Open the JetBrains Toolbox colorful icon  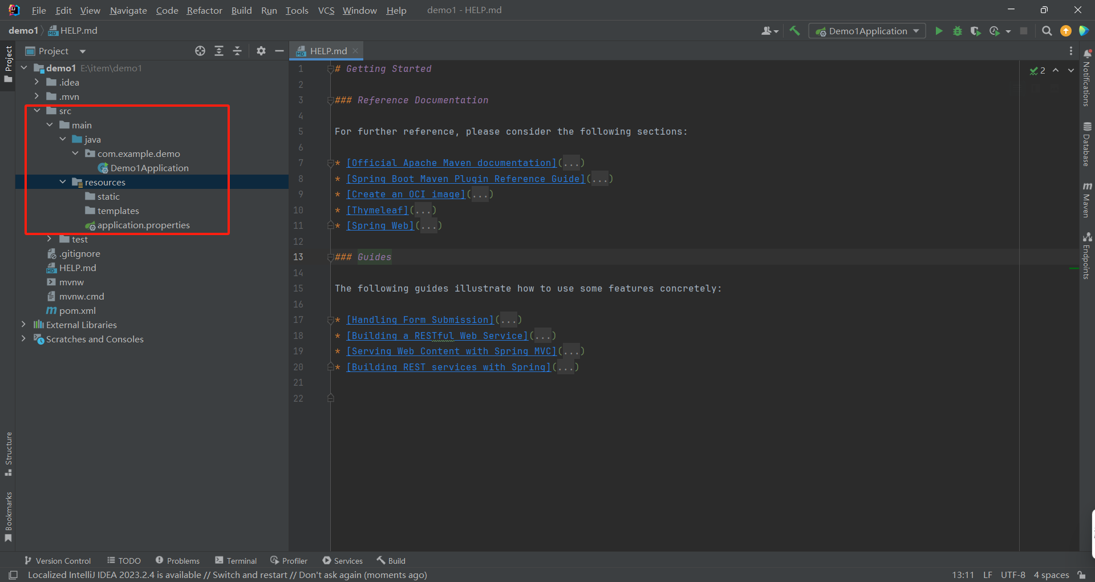pyautogui.click(x=1084, y=31)
